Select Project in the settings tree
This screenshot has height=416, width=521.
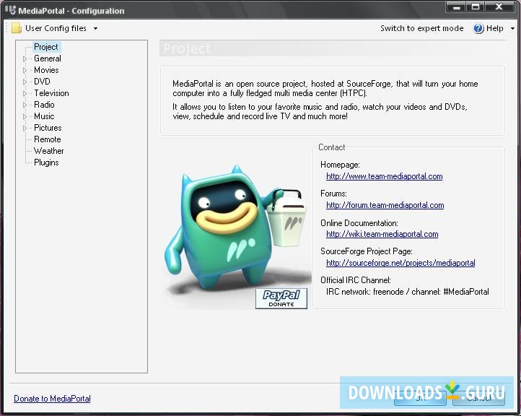(46, 47)
